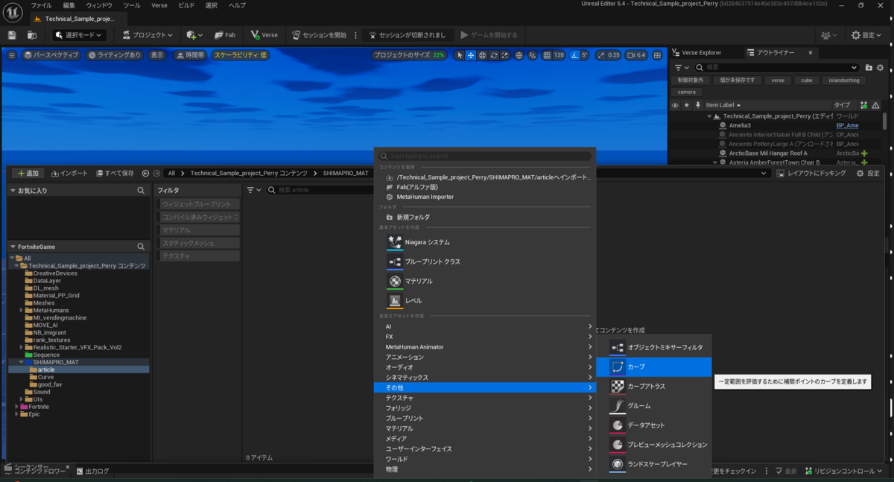Screen dimensions: 894x482
Task: Toggle rotation snapping angle icon
Action: coord(575,55)
